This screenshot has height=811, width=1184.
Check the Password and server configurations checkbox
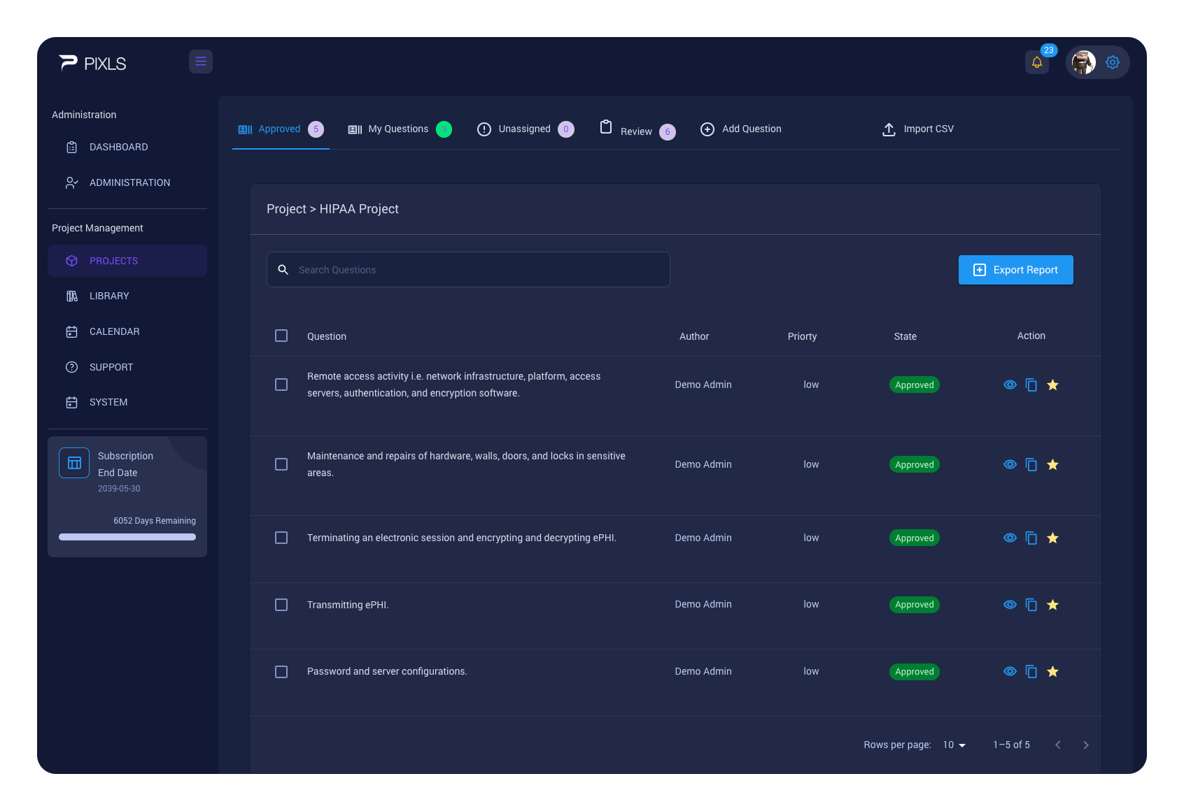[281, 672]
